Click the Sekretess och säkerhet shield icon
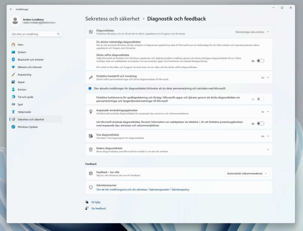The image size is (303, 231). pos(13,119)
